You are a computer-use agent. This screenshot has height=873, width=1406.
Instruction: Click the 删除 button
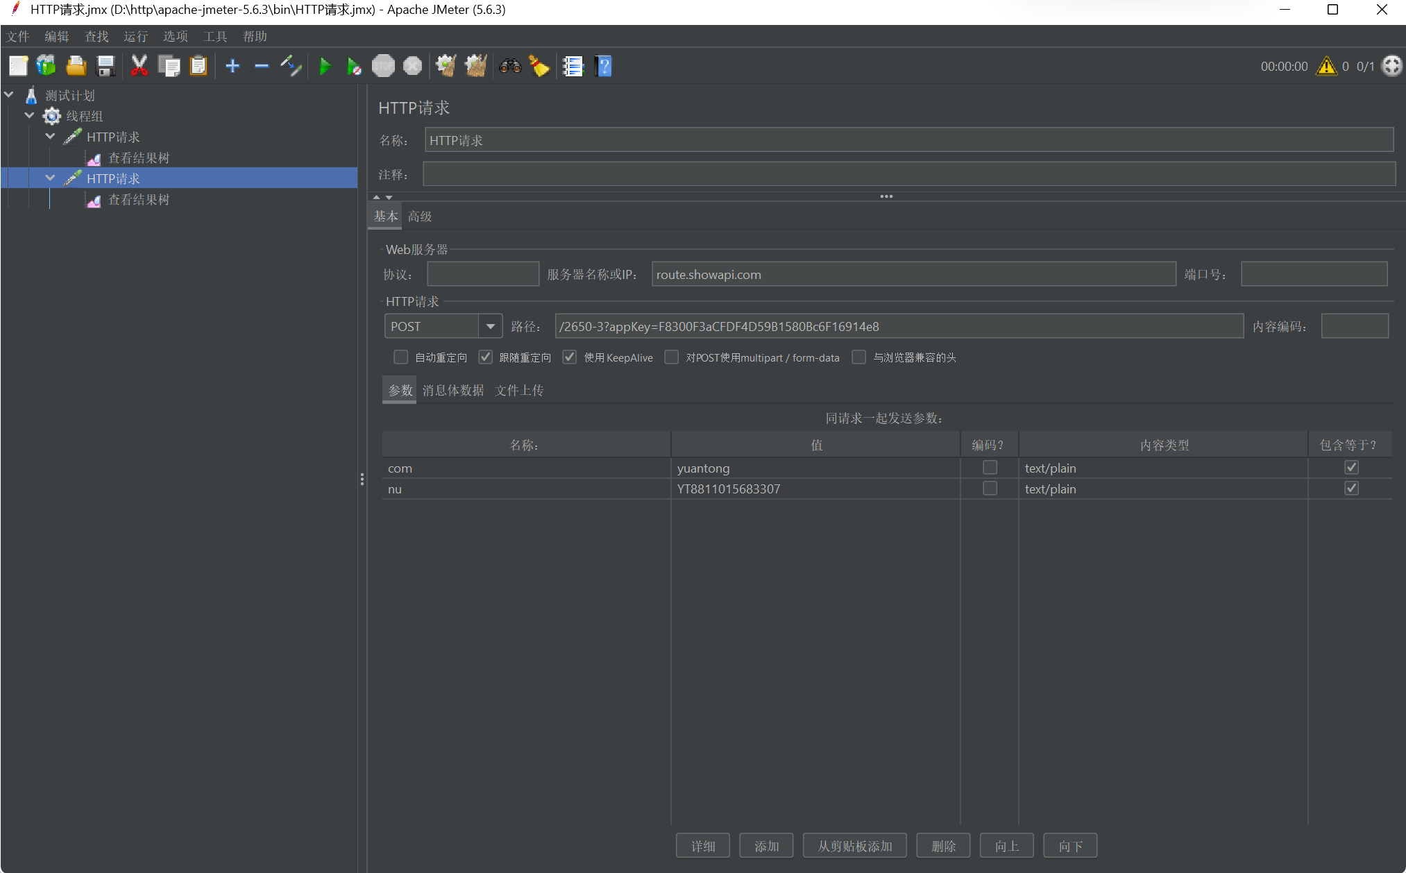[x=943, y=846]
